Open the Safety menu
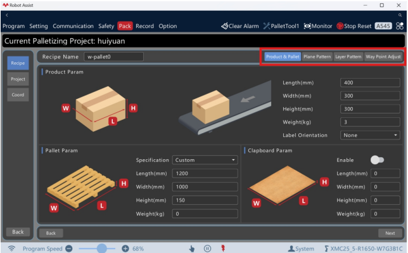The image size is (408, 253). [106, 26]
